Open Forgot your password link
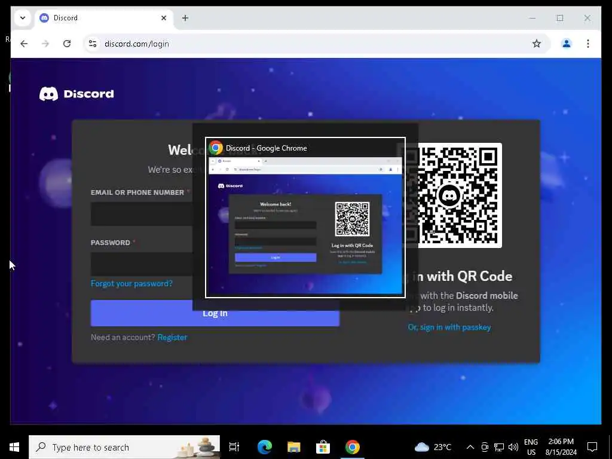This screenshot has width=612, height=459. [x=131, y=283]
